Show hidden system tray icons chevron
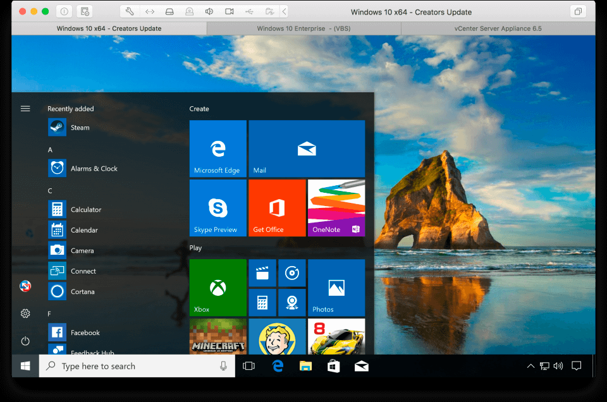The image size is (607, 402). tap(530, 366)
